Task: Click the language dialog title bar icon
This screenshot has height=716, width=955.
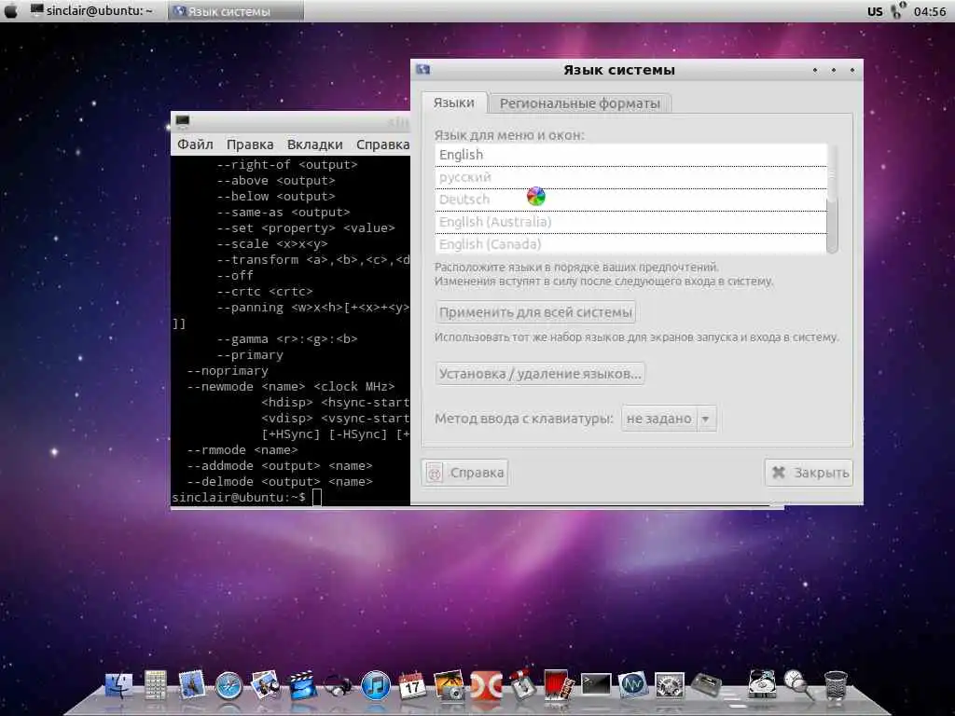Action: (x=422, y=70)
